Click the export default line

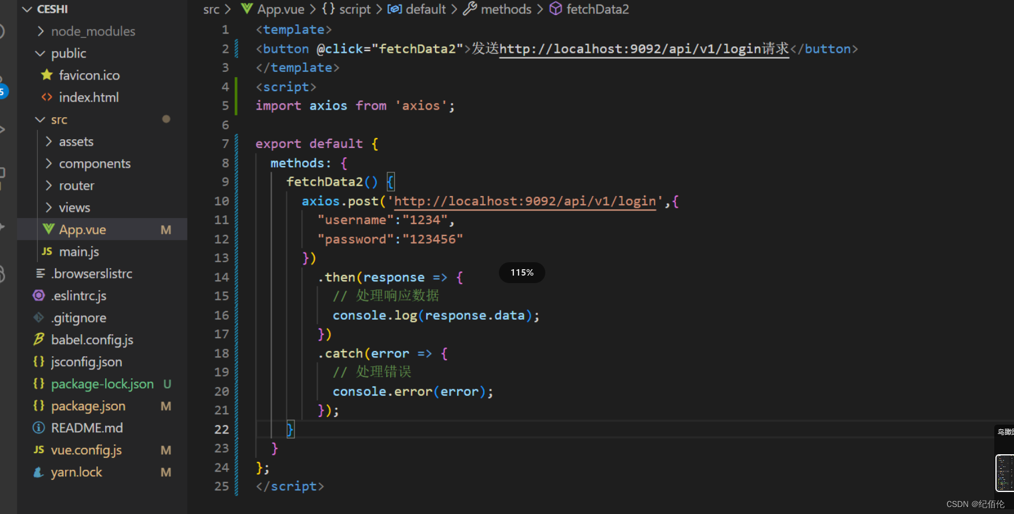pos(317,144)
